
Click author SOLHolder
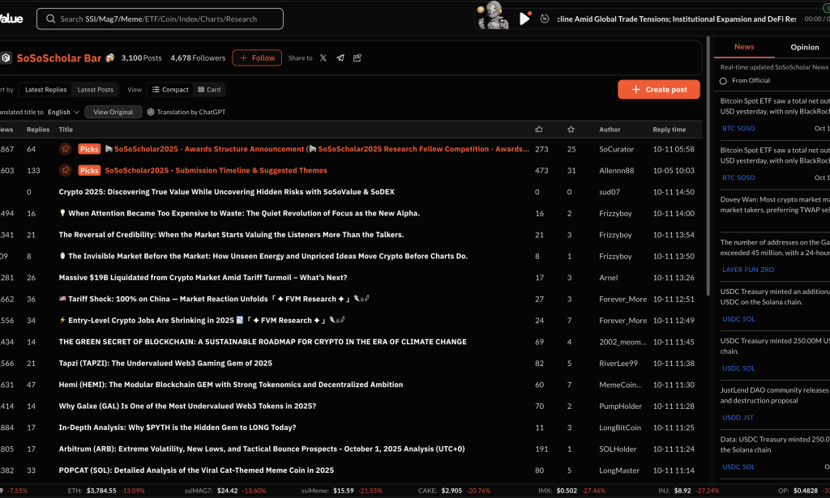point(618,449)
